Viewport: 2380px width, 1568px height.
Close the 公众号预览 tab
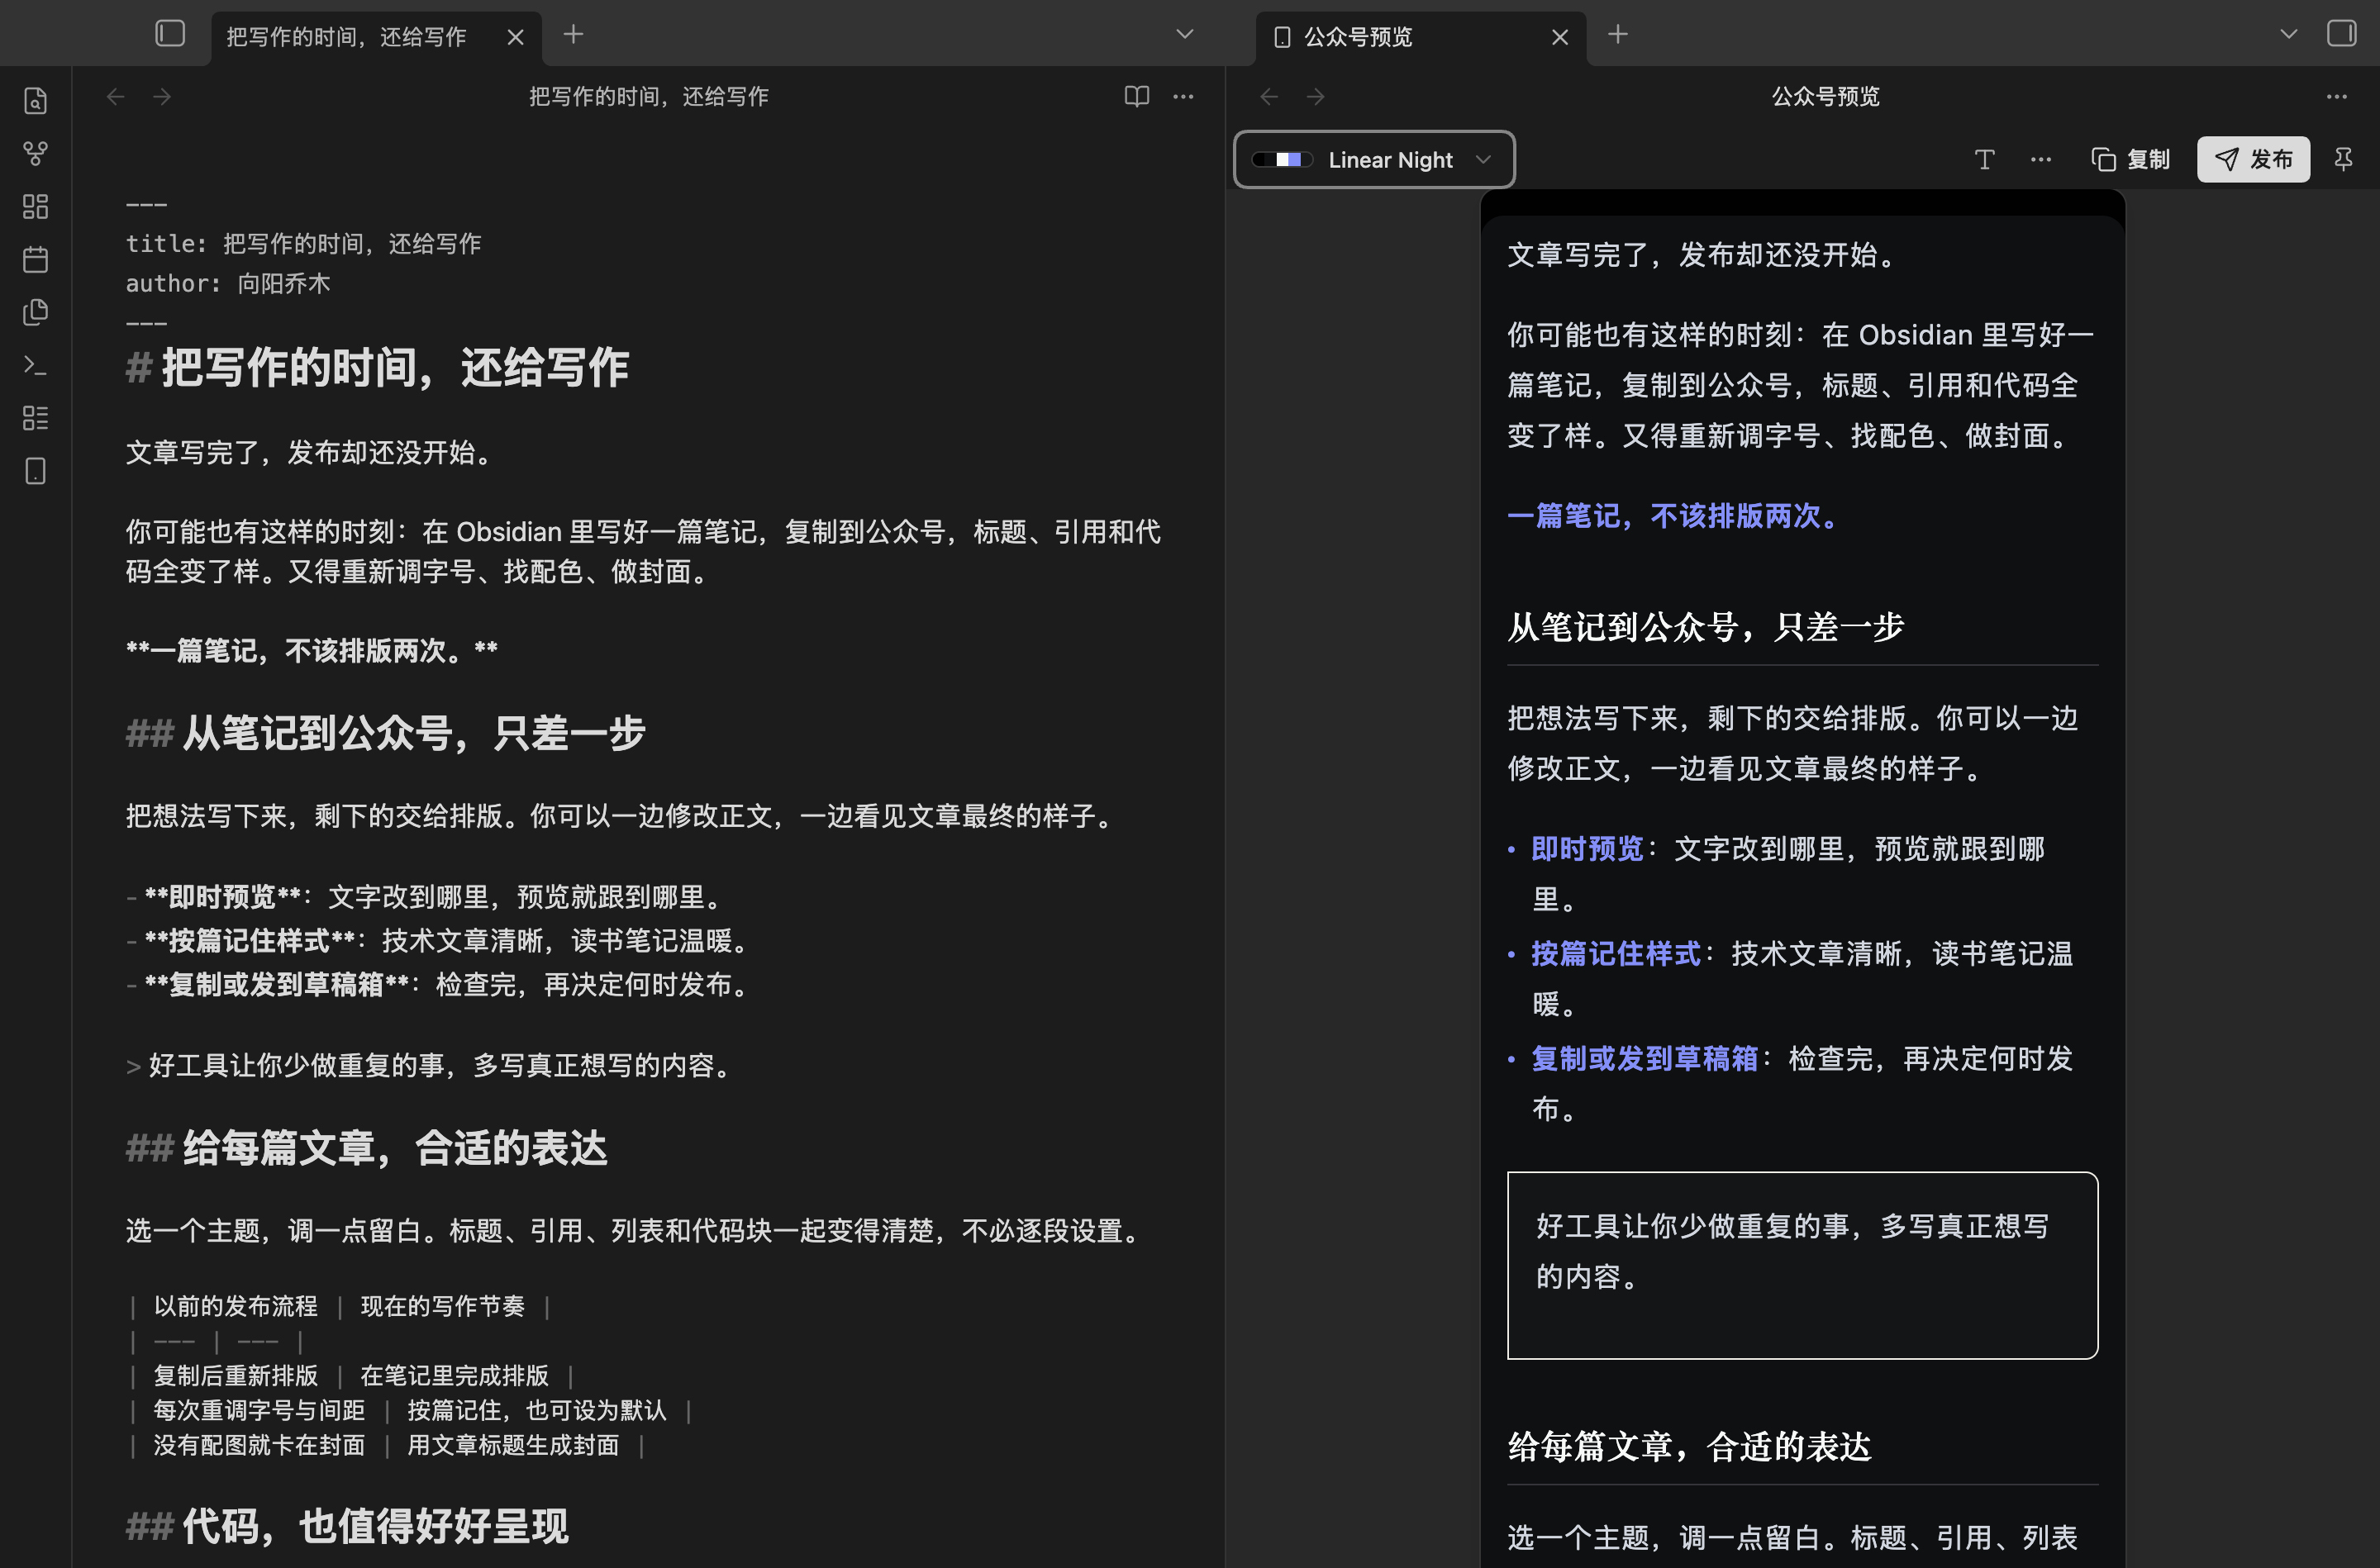point(1559,37)
